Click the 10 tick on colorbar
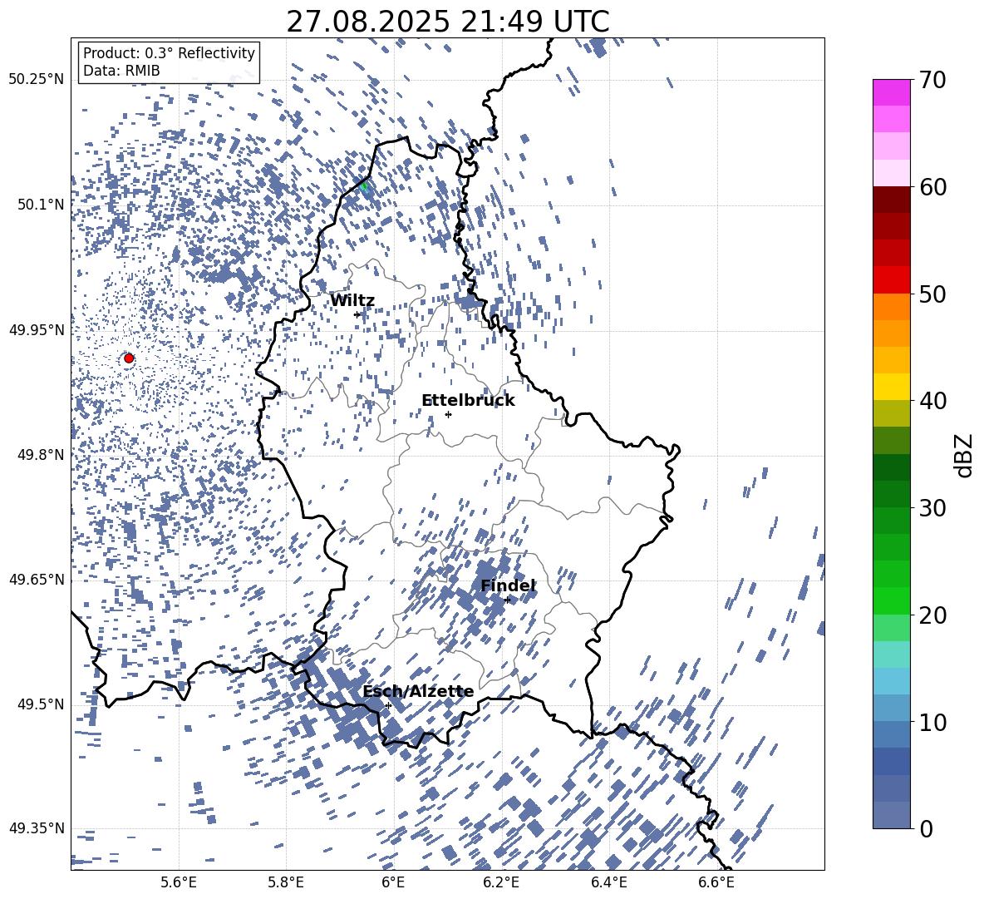984x899 pixels. pyautogui.click(x=932, y=722)
